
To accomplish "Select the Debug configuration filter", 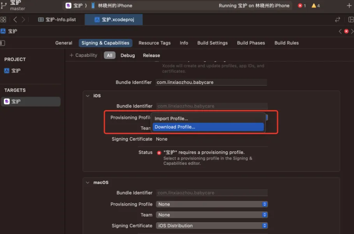I will [x=128, y=55].
